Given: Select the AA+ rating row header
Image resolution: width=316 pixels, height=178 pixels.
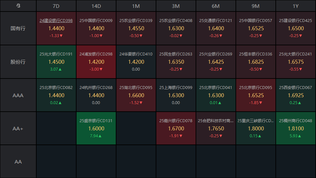Looking at the screenshot, I should coord(18,128).
